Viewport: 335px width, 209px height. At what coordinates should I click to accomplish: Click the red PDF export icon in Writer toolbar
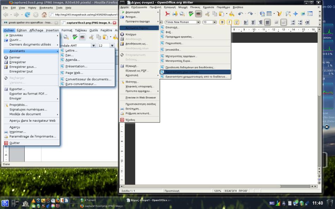[x=167, y=14]
